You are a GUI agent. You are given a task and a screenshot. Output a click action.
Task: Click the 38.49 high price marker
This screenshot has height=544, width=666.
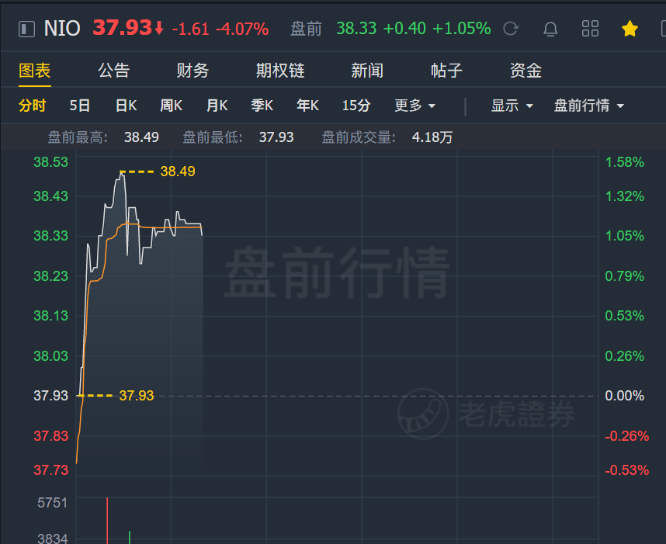tap(178, 172)
